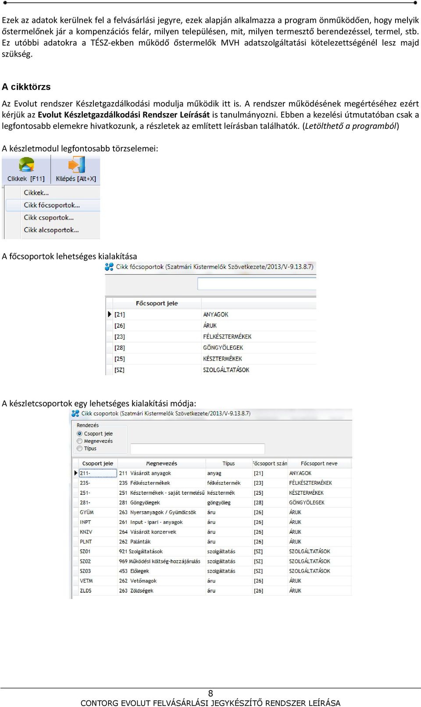Click 'Nyersanyagok / Gyümölcsök' name cell
This screenshot has width=421, height=707.
pos(161,512)
